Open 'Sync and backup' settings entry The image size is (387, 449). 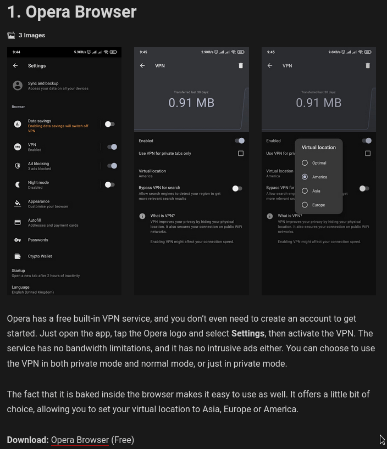coord(64,86)
